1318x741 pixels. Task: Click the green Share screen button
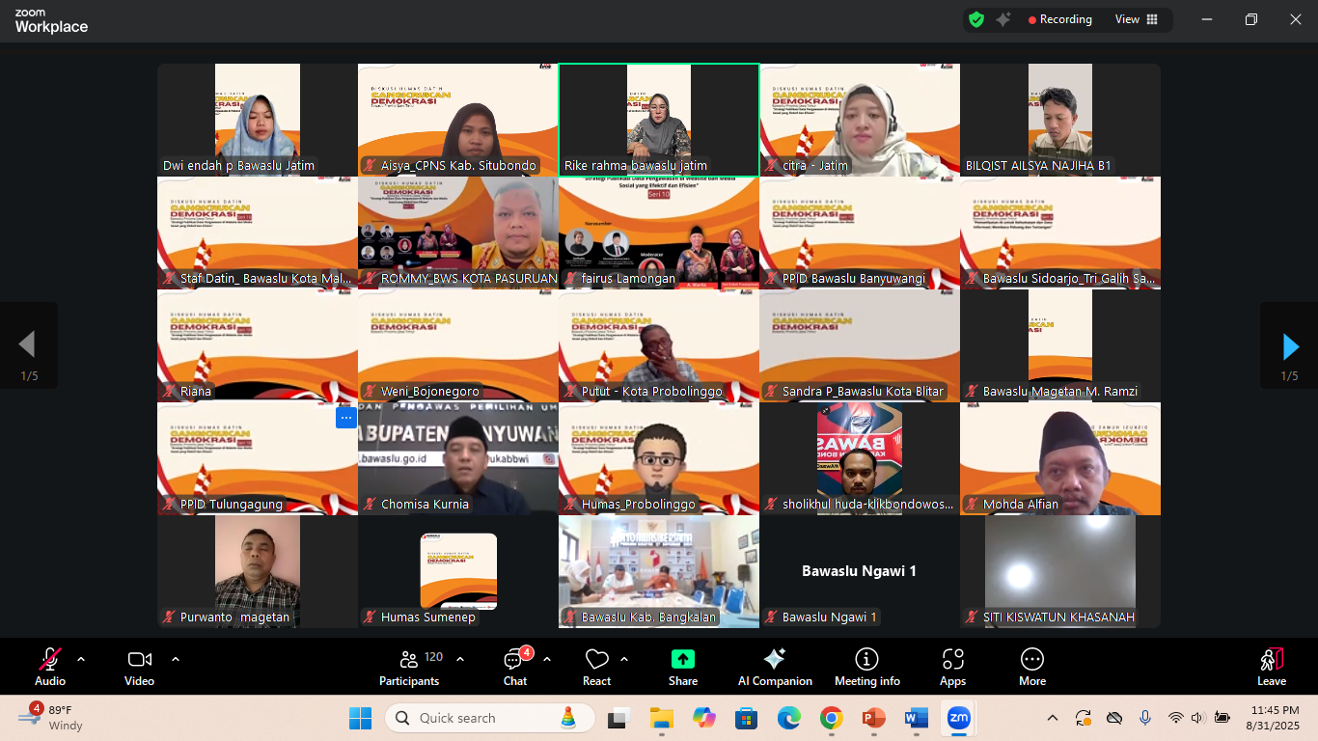[682, 667]
